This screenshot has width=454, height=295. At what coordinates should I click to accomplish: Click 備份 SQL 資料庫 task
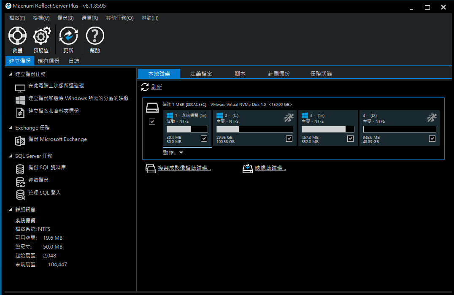click(47, 167)
